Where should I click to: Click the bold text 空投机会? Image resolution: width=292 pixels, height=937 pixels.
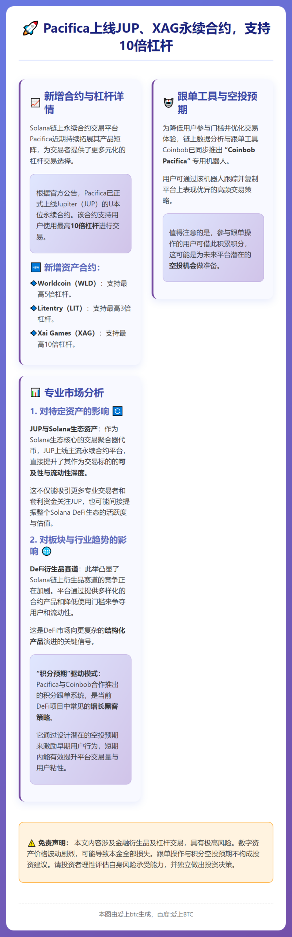[182, 265]
